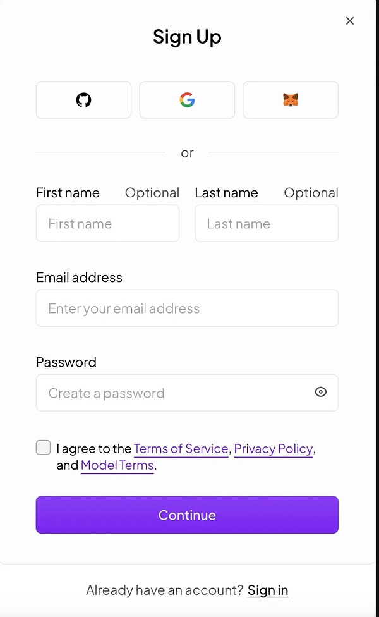Select the email address input field
379x617 pixels.
pos(187,308)
